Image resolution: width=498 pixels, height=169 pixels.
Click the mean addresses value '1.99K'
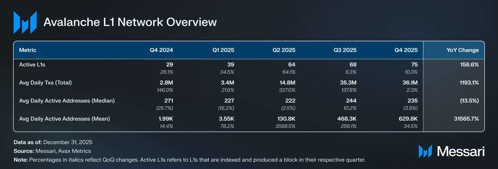166,119
